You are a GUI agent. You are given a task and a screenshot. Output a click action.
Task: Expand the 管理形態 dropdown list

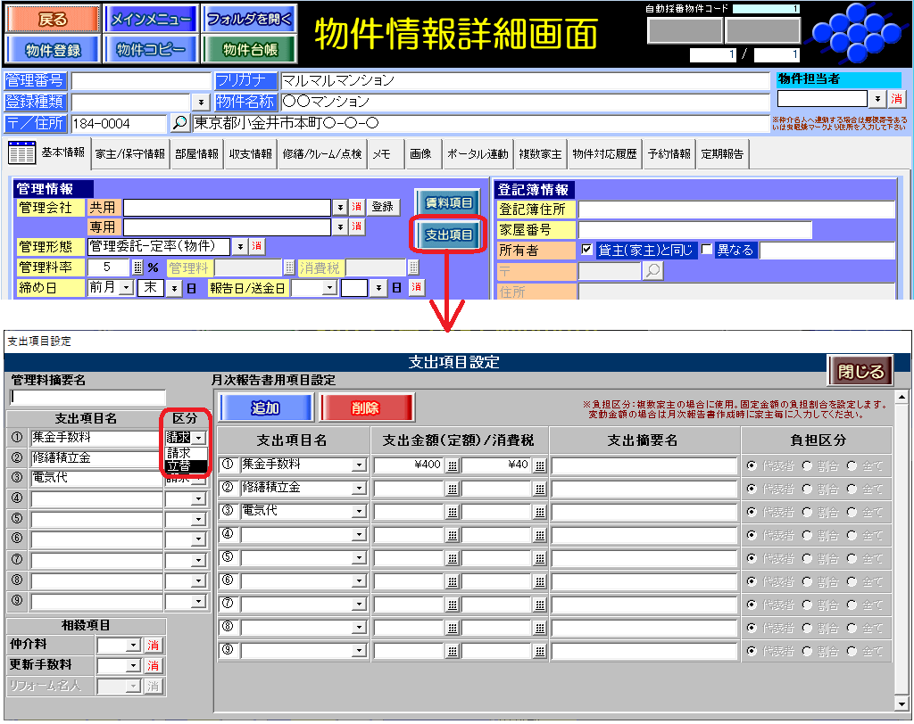click(x=240, y=246)
